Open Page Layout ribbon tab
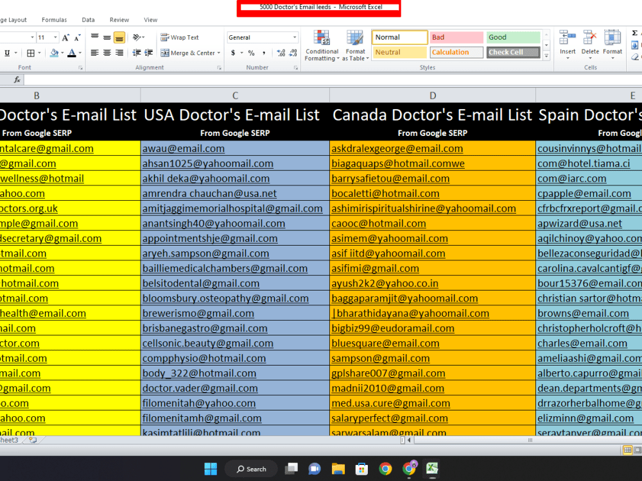This screenshot has width=642, height=481. (x=13, y=20)
